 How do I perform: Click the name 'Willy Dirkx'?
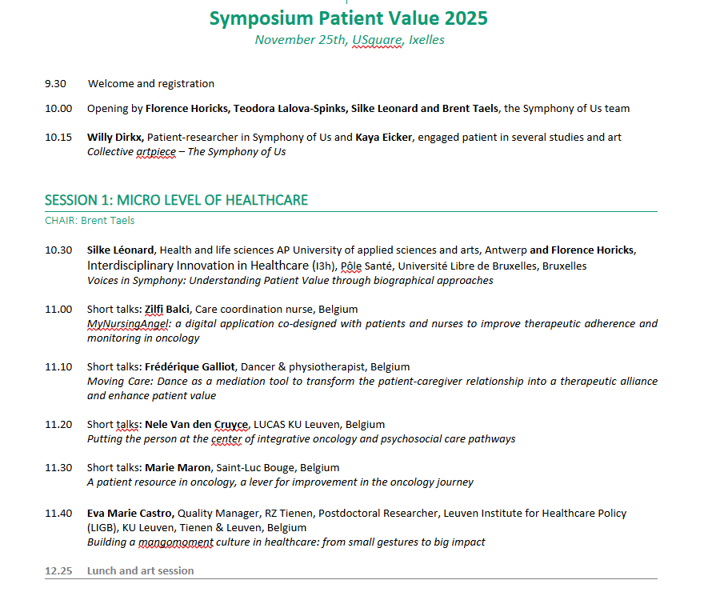(x=115, y=138)
